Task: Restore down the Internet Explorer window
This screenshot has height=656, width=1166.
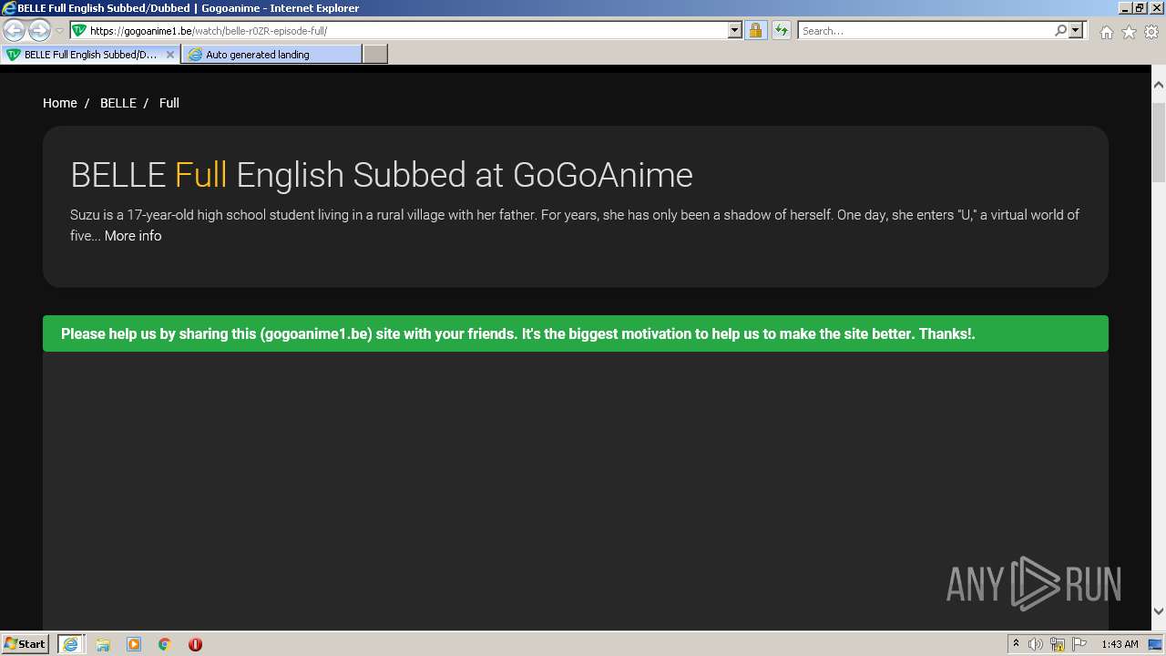Action: [1140, 8]
